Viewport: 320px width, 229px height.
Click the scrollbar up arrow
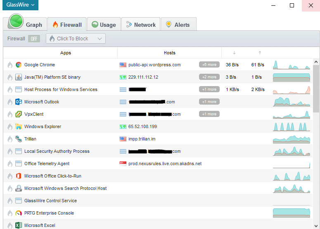pos(316,62)
